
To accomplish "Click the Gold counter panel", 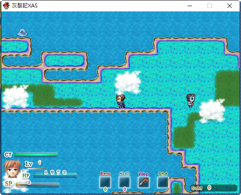I will coord(214,188).
